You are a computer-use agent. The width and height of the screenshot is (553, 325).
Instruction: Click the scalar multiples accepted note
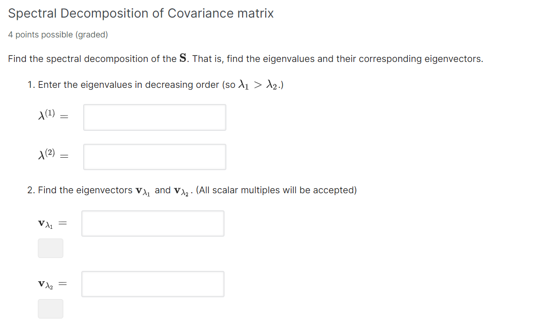(x=277, y=190)
